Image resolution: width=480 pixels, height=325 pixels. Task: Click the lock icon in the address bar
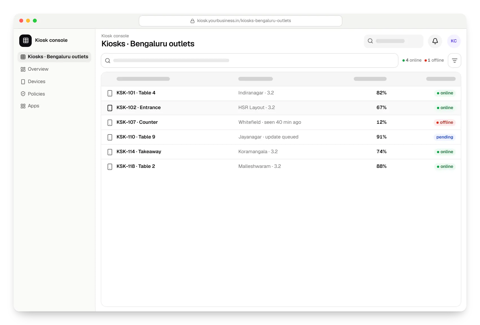192,21
